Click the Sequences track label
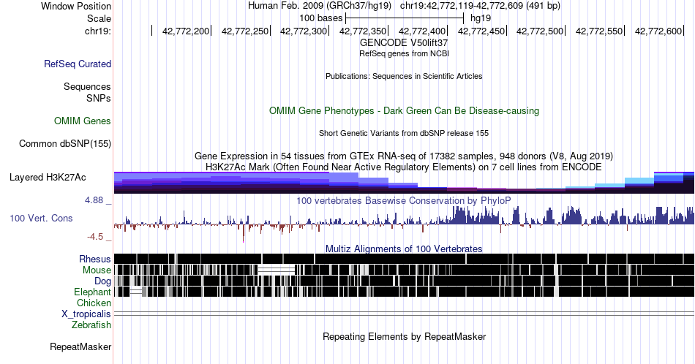The width and height of the screenshot is (695, 364). point(87,86)
